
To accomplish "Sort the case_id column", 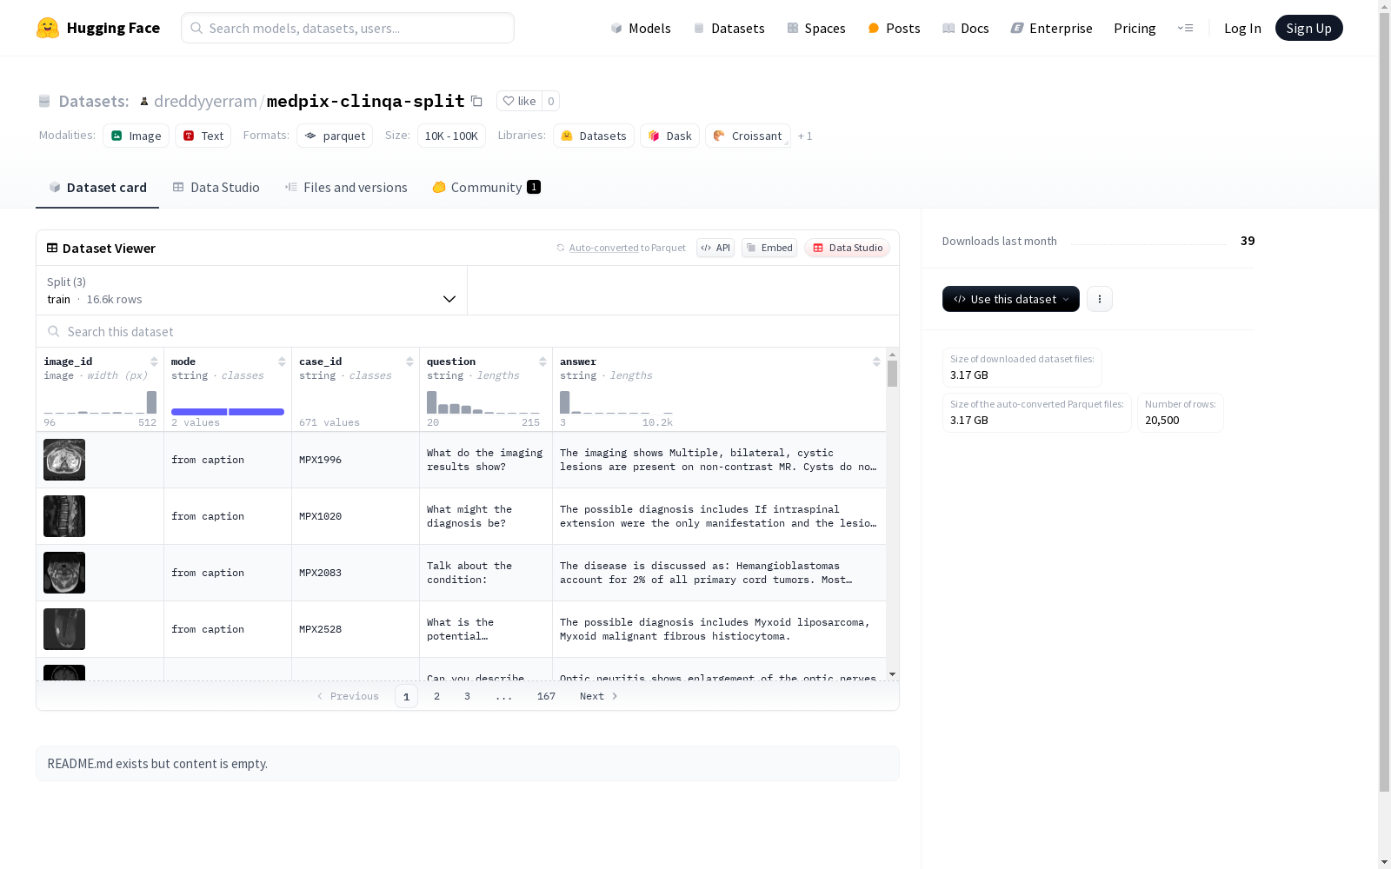I will [409, 362].
